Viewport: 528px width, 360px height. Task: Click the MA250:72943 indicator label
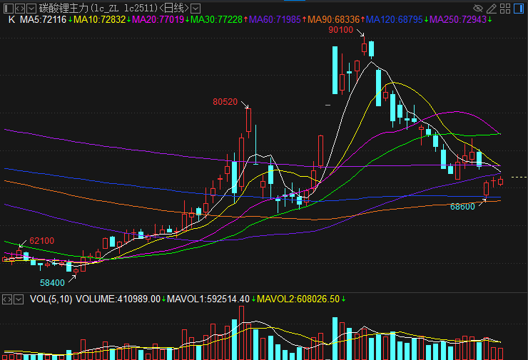(x=458, y=19)
